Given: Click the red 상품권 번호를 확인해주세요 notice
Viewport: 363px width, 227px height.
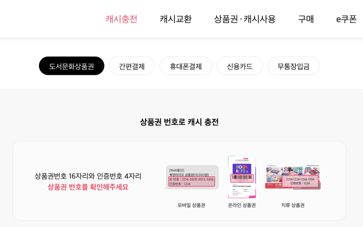Looking at the screenshot, I should (88, 187).
